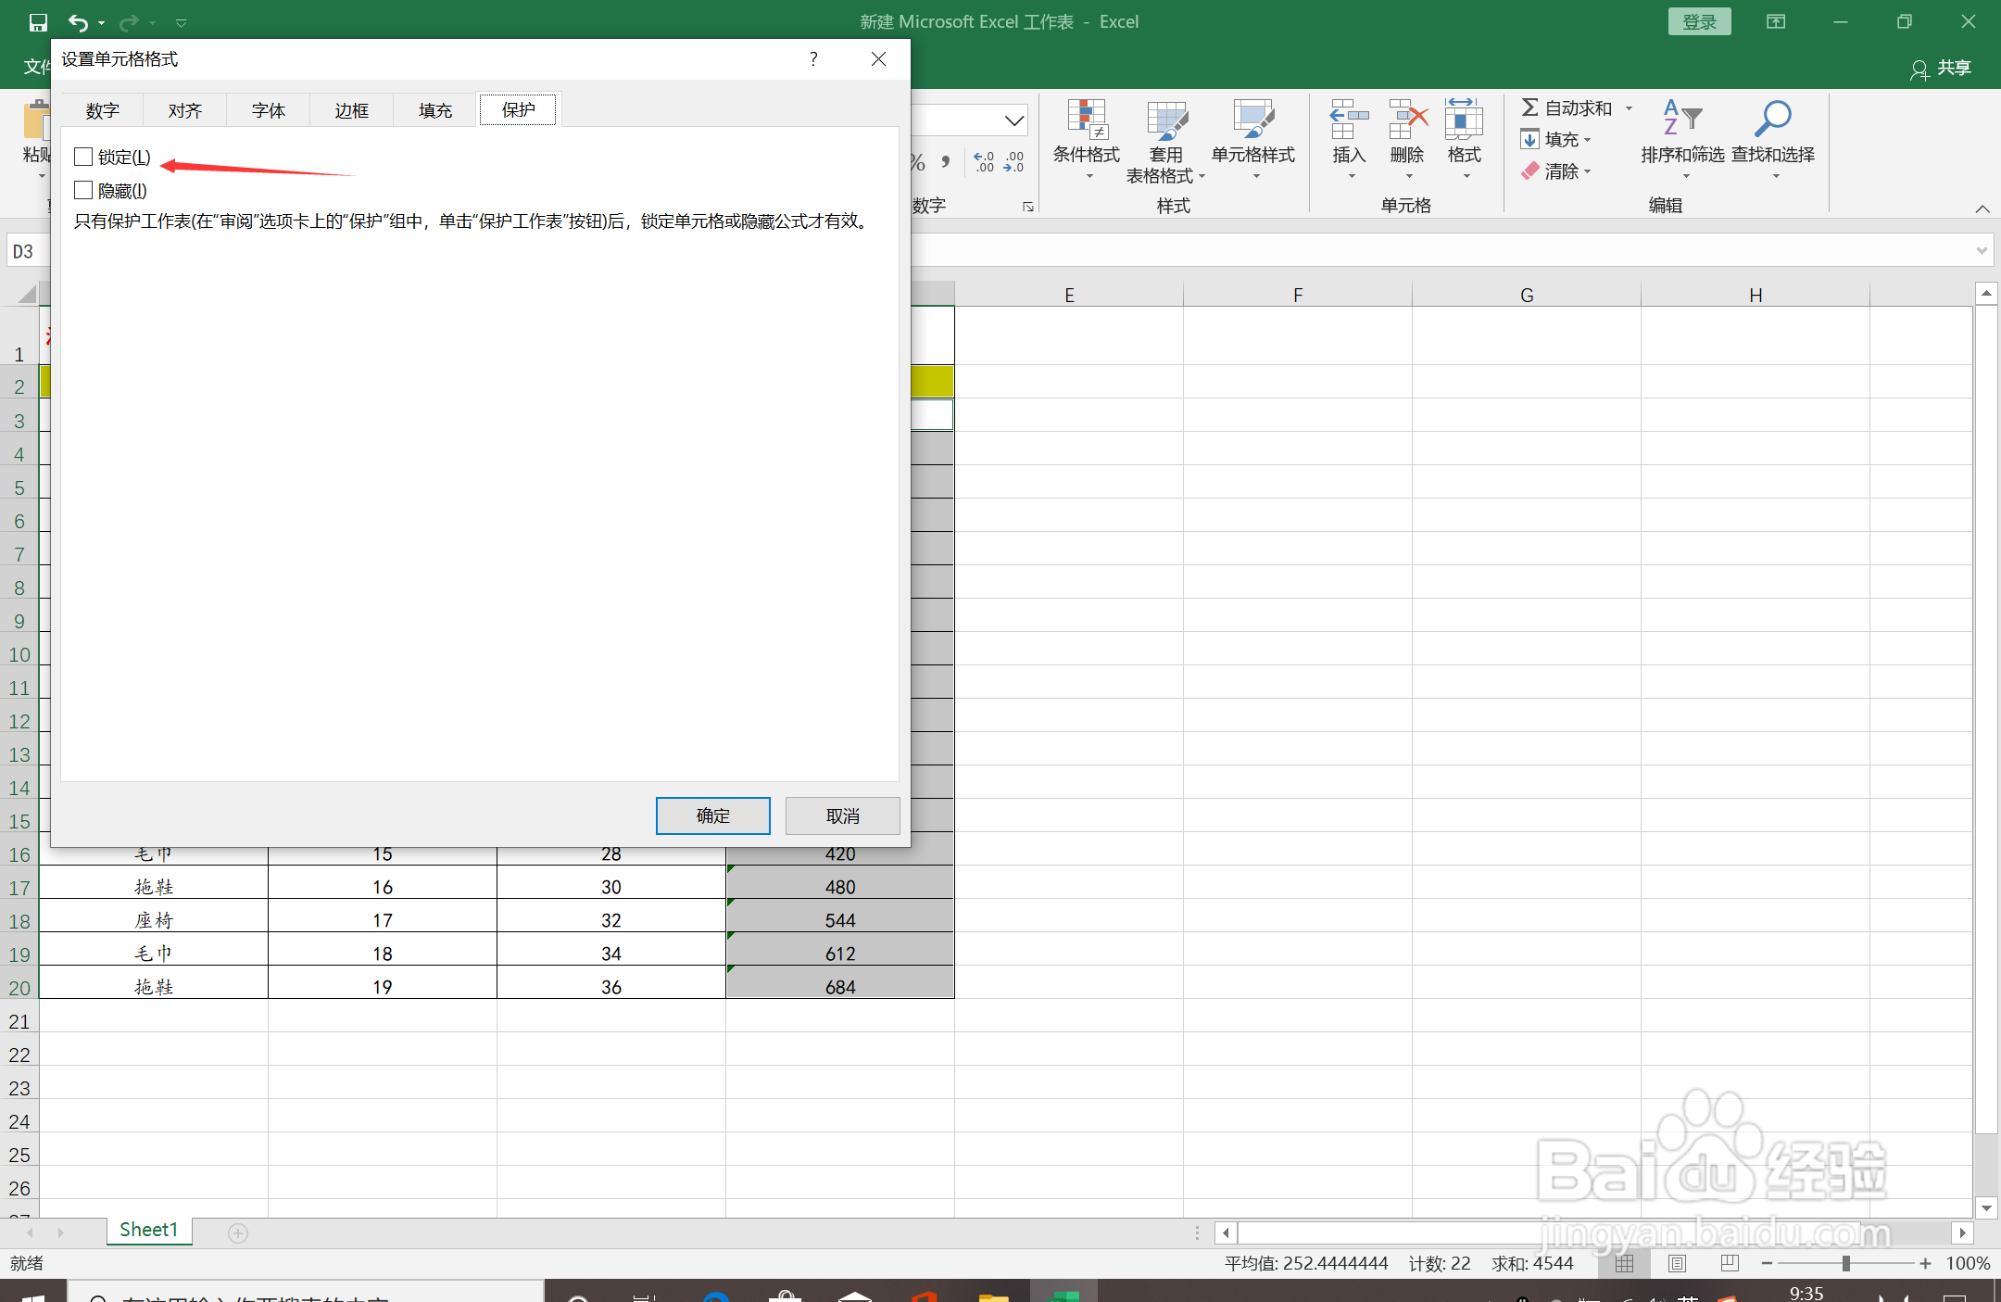This screenshot has height=1302, width=2001.
Task: Select the Sheet1 worksheet tab
Action: (x=148, y=1230)
